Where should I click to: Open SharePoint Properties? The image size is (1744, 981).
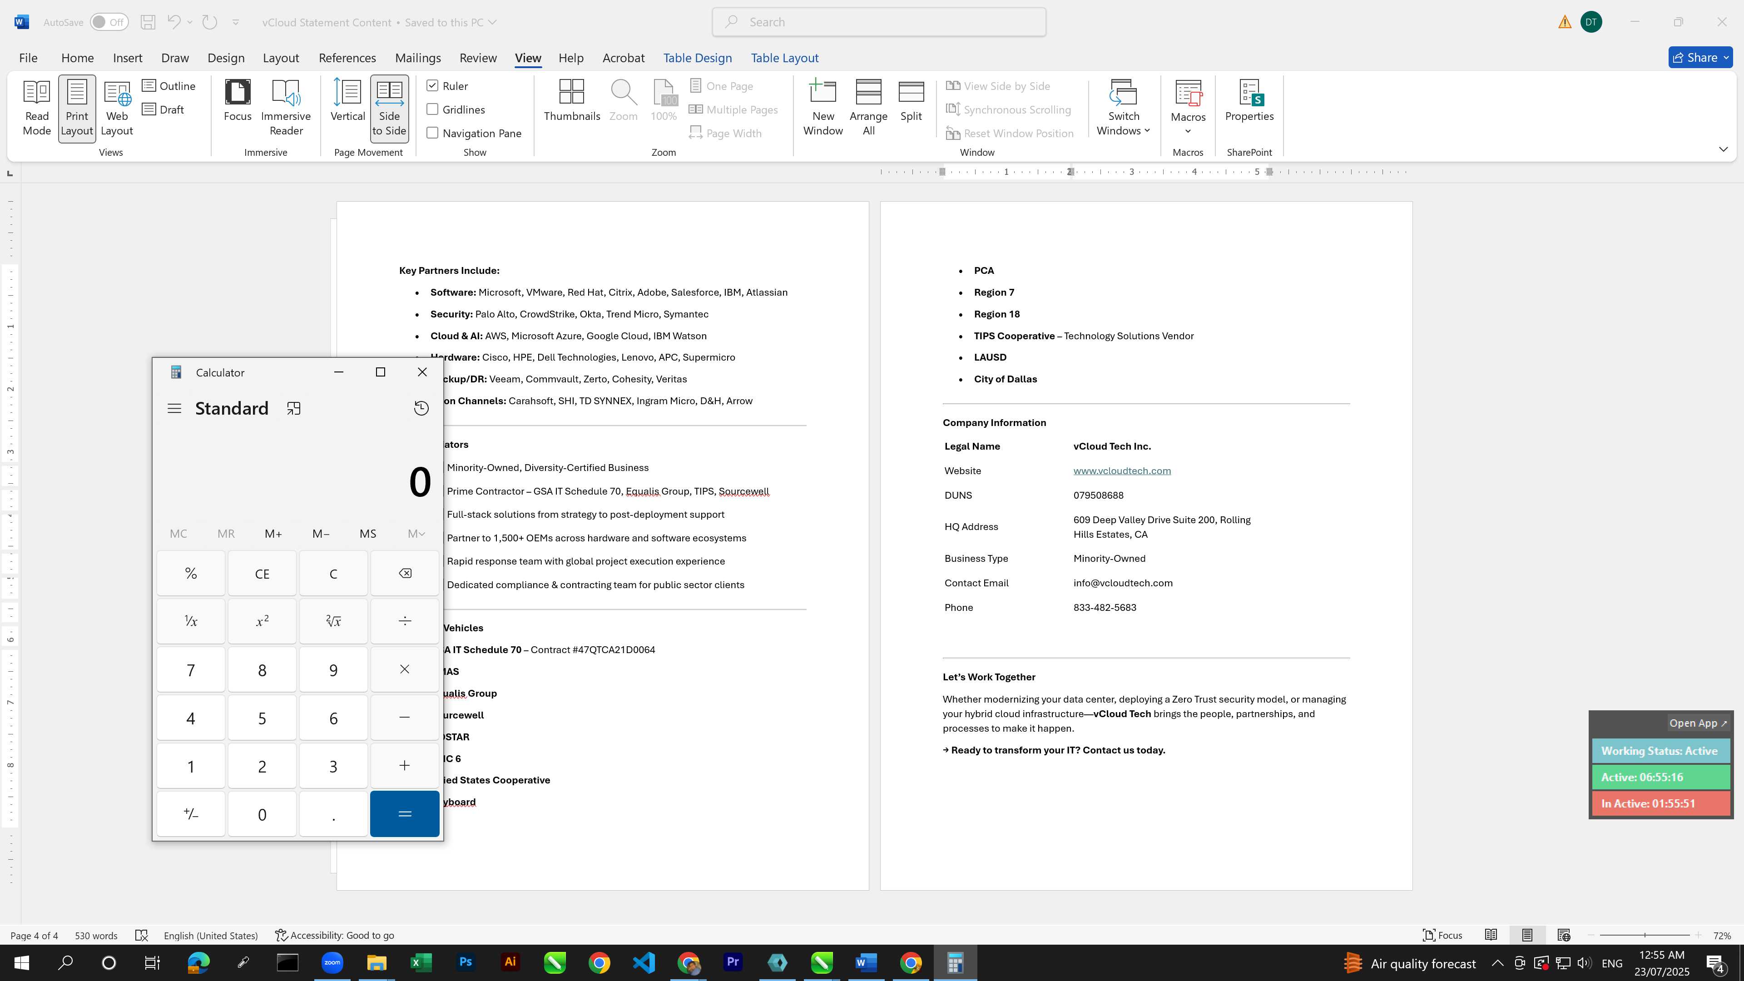1249,102
